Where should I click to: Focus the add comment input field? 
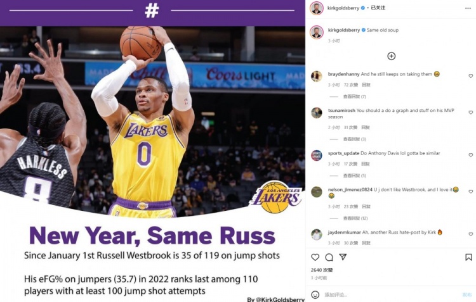click(392, 294)
